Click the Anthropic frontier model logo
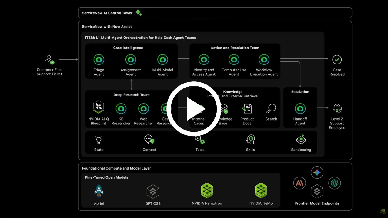The width and height of the screenshot is (388, 218). [299, 183]
